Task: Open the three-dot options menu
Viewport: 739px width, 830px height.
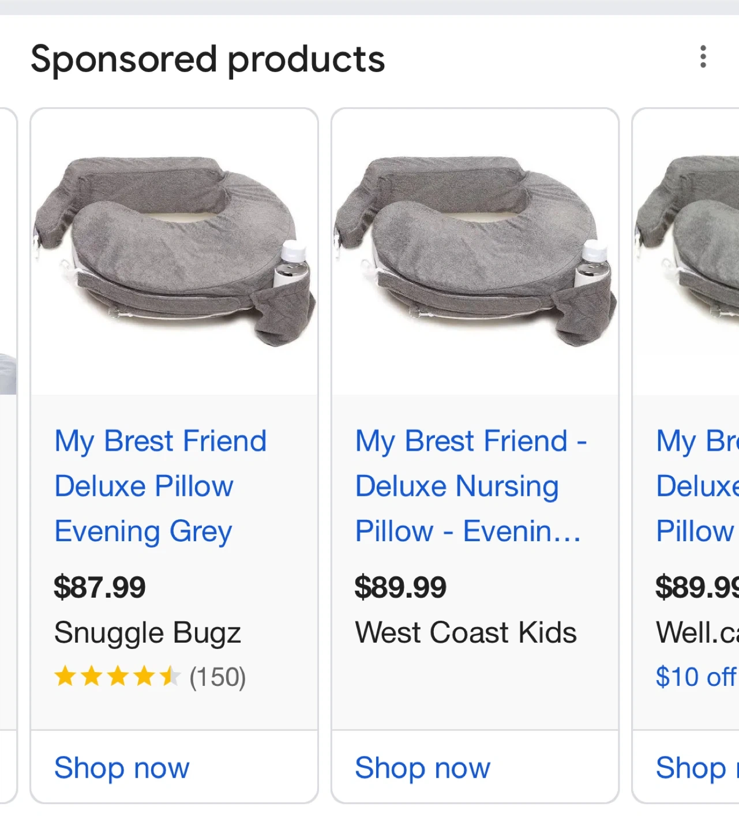Action: coord(703,57)
